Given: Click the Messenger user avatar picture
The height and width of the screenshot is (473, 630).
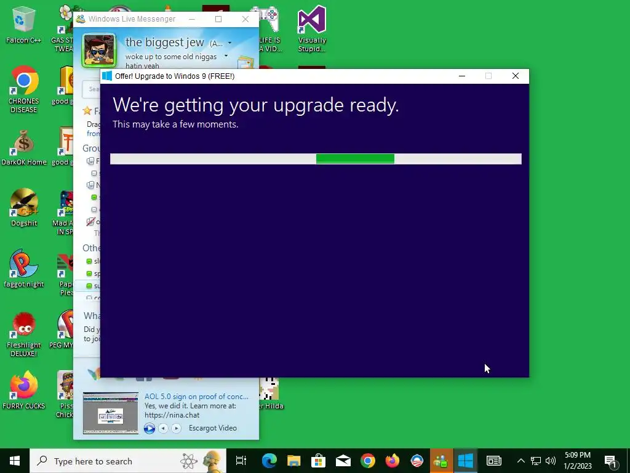Looking at the screenshot, I should [99, 51].
